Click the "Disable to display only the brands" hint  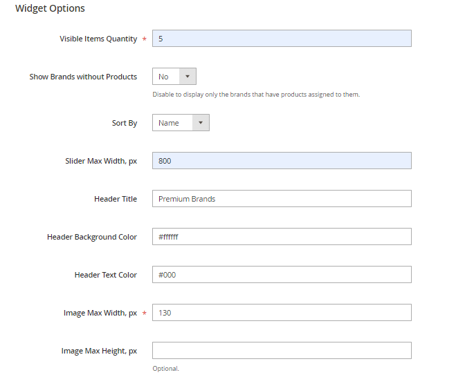click(256, 95)
